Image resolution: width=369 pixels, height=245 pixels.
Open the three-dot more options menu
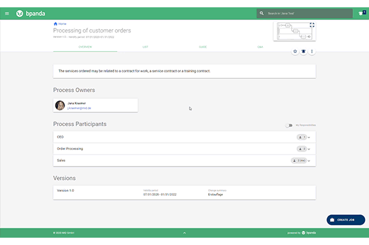tap(312, 51)
